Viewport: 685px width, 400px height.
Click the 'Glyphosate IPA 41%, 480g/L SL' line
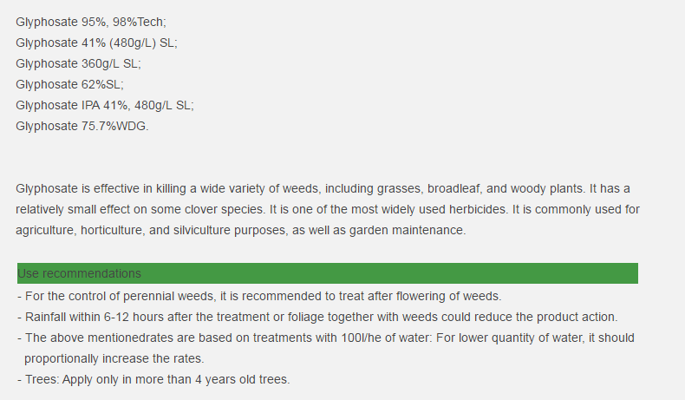click(105, 105)
